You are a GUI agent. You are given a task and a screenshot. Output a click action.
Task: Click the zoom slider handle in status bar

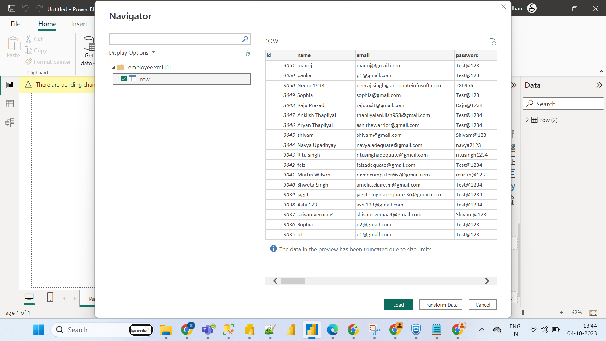[x=523, y=313]
